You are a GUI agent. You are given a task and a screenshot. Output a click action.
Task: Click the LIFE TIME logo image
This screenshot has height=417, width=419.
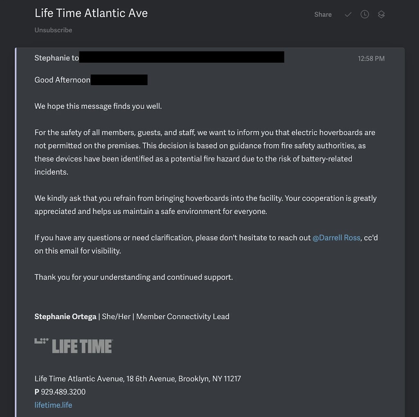click(x=74, y=346)
